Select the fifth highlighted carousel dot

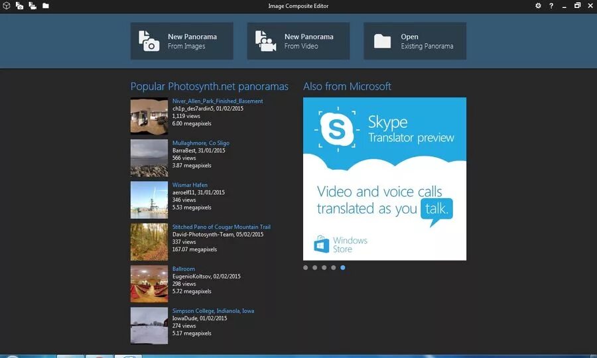coord(343,267)
